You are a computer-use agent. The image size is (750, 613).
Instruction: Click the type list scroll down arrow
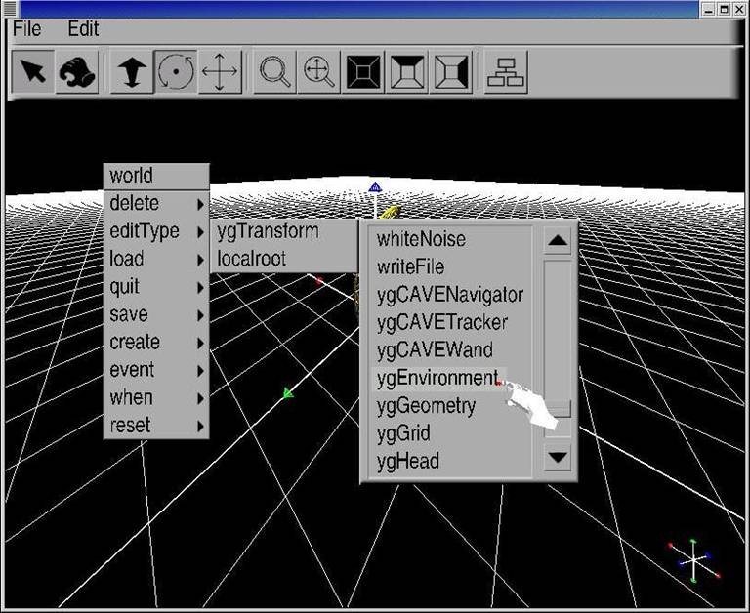pyautogui.click(x=558, y=457)
